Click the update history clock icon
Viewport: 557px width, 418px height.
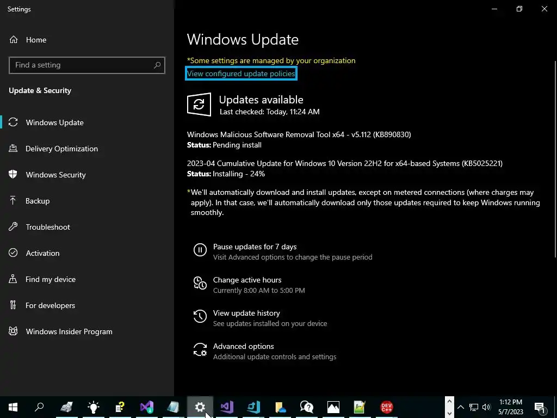coord(200,316)
